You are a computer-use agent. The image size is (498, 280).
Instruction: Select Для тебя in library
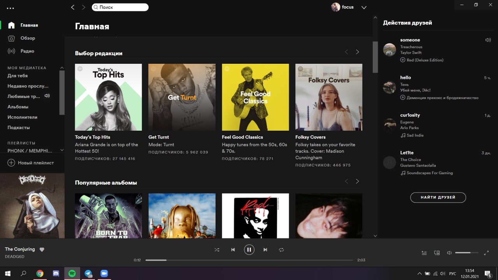[18, 76]
